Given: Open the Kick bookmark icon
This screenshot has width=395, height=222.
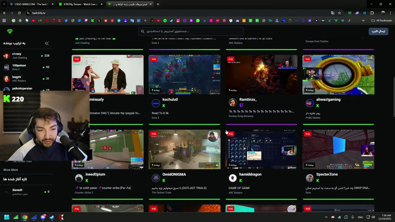Looking at the screenshot, I should (x=93, y=21).
